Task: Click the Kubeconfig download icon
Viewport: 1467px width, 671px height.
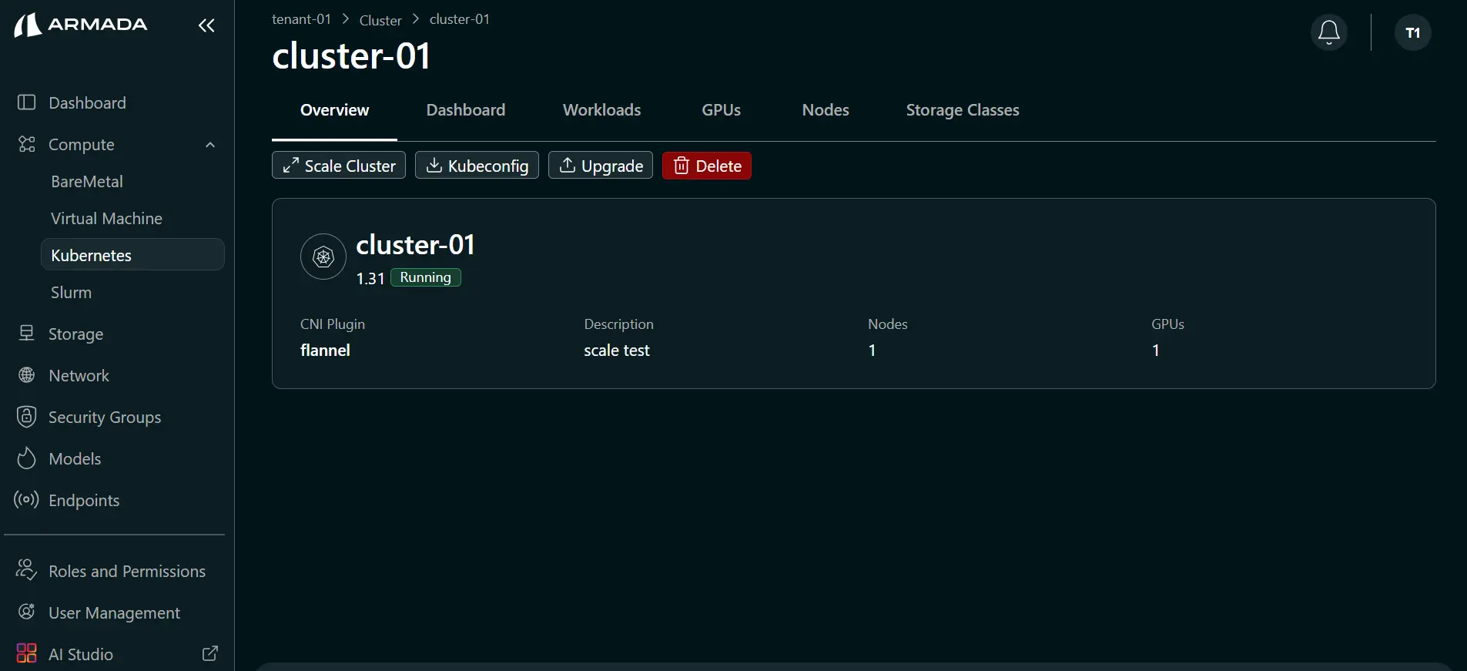Action: pos(434,165)
